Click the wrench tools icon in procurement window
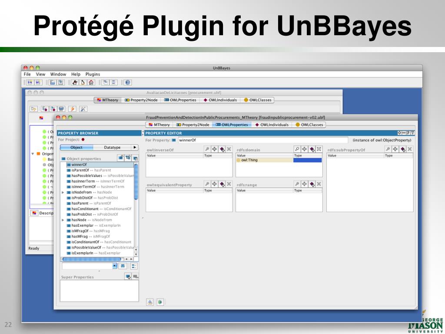 pyautogui.click(x=83, y=109)
